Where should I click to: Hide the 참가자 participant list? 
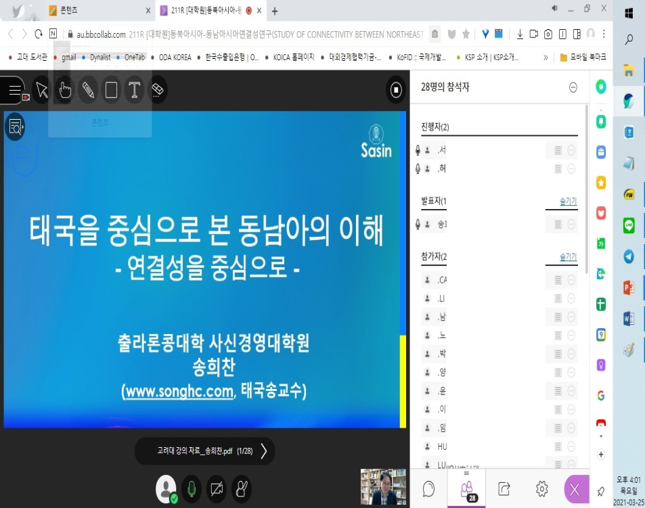(x=567, y=257)
